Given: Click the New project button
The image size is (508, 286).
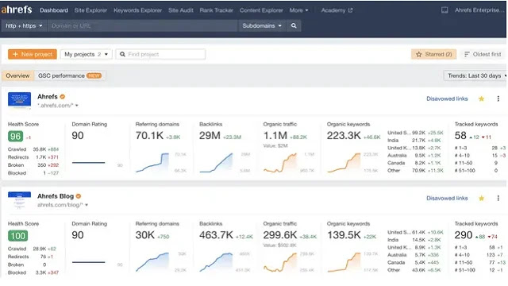Looking at the screenshot, I should click(33, 54).
